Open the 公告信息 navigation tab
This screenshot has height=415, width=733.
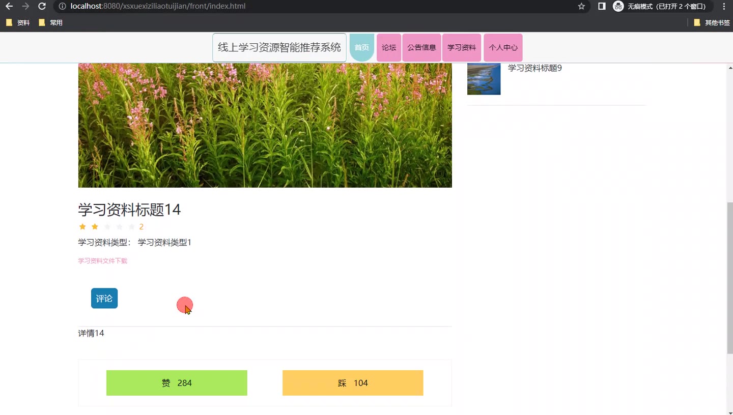coord(421,47)
